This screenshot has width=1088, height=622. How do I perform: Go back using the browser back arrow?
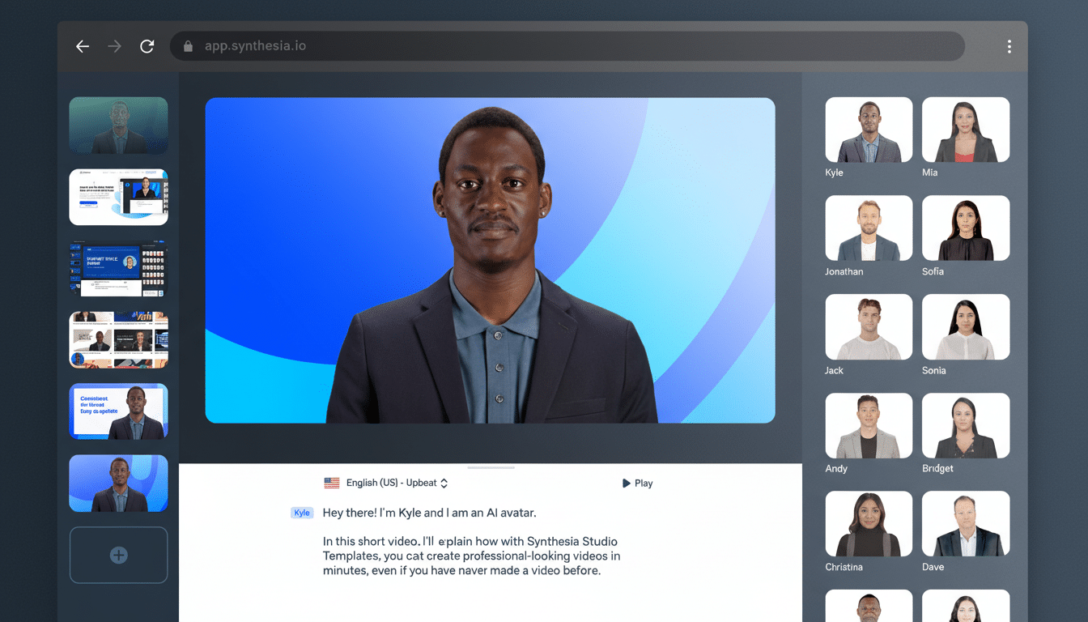(83, 46)
